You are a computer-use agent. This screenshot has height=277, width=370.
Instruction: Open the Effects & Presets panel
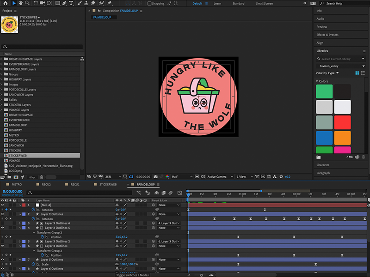tap(327, 35)
